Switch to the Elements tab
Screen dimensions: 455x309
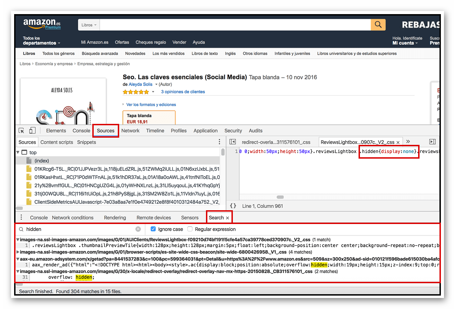coord(56,131)
